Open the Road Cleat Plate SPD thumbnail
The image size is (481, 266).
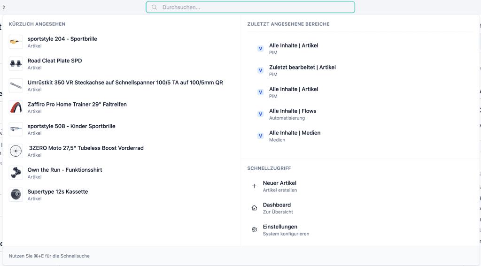point(16,64)
